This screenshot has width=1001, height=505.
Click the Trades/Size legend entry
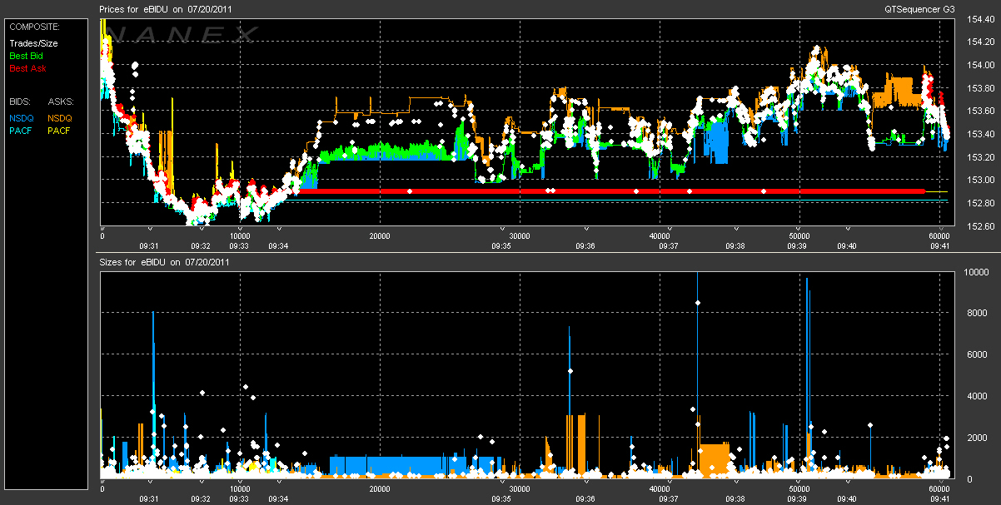click(x=34, y=43)
